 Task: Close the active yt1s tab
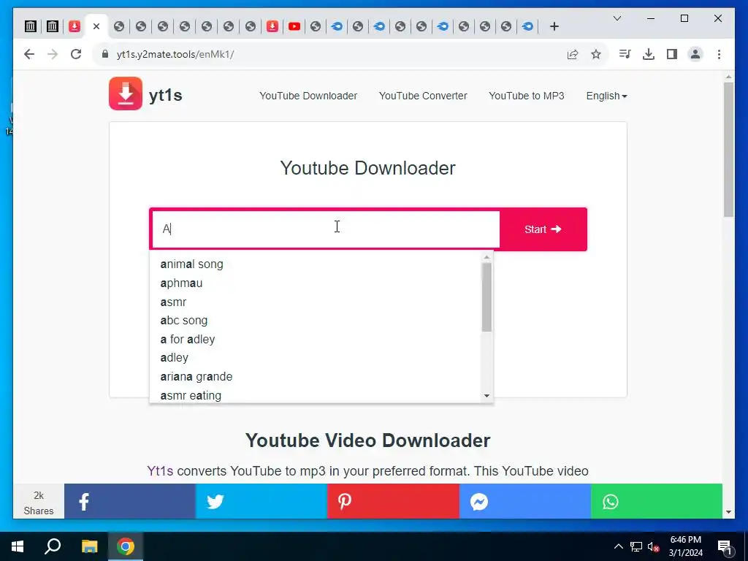point(96,26)
